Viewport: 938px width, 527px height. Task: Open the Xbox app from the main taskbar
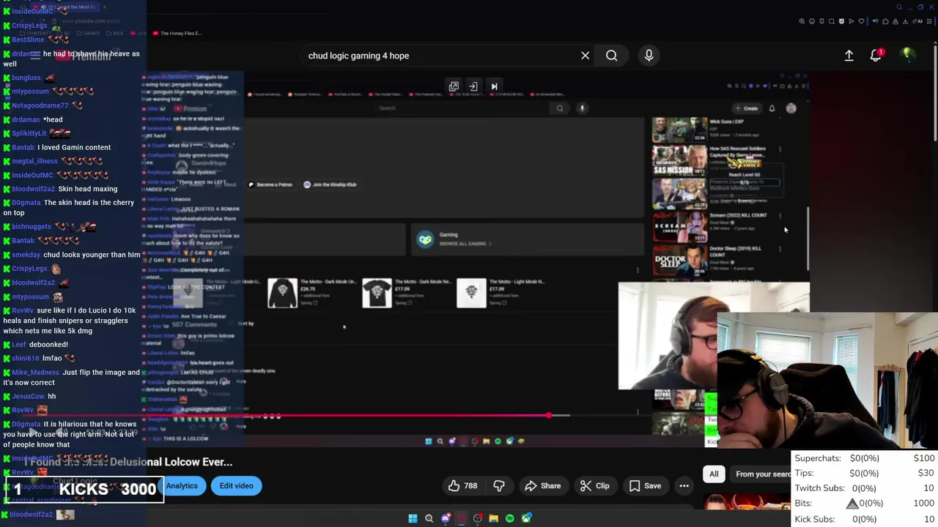pos(526,519)
